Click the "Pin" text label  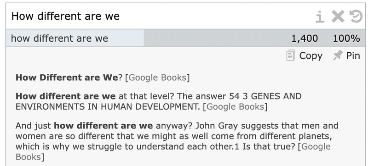point(353,55)
